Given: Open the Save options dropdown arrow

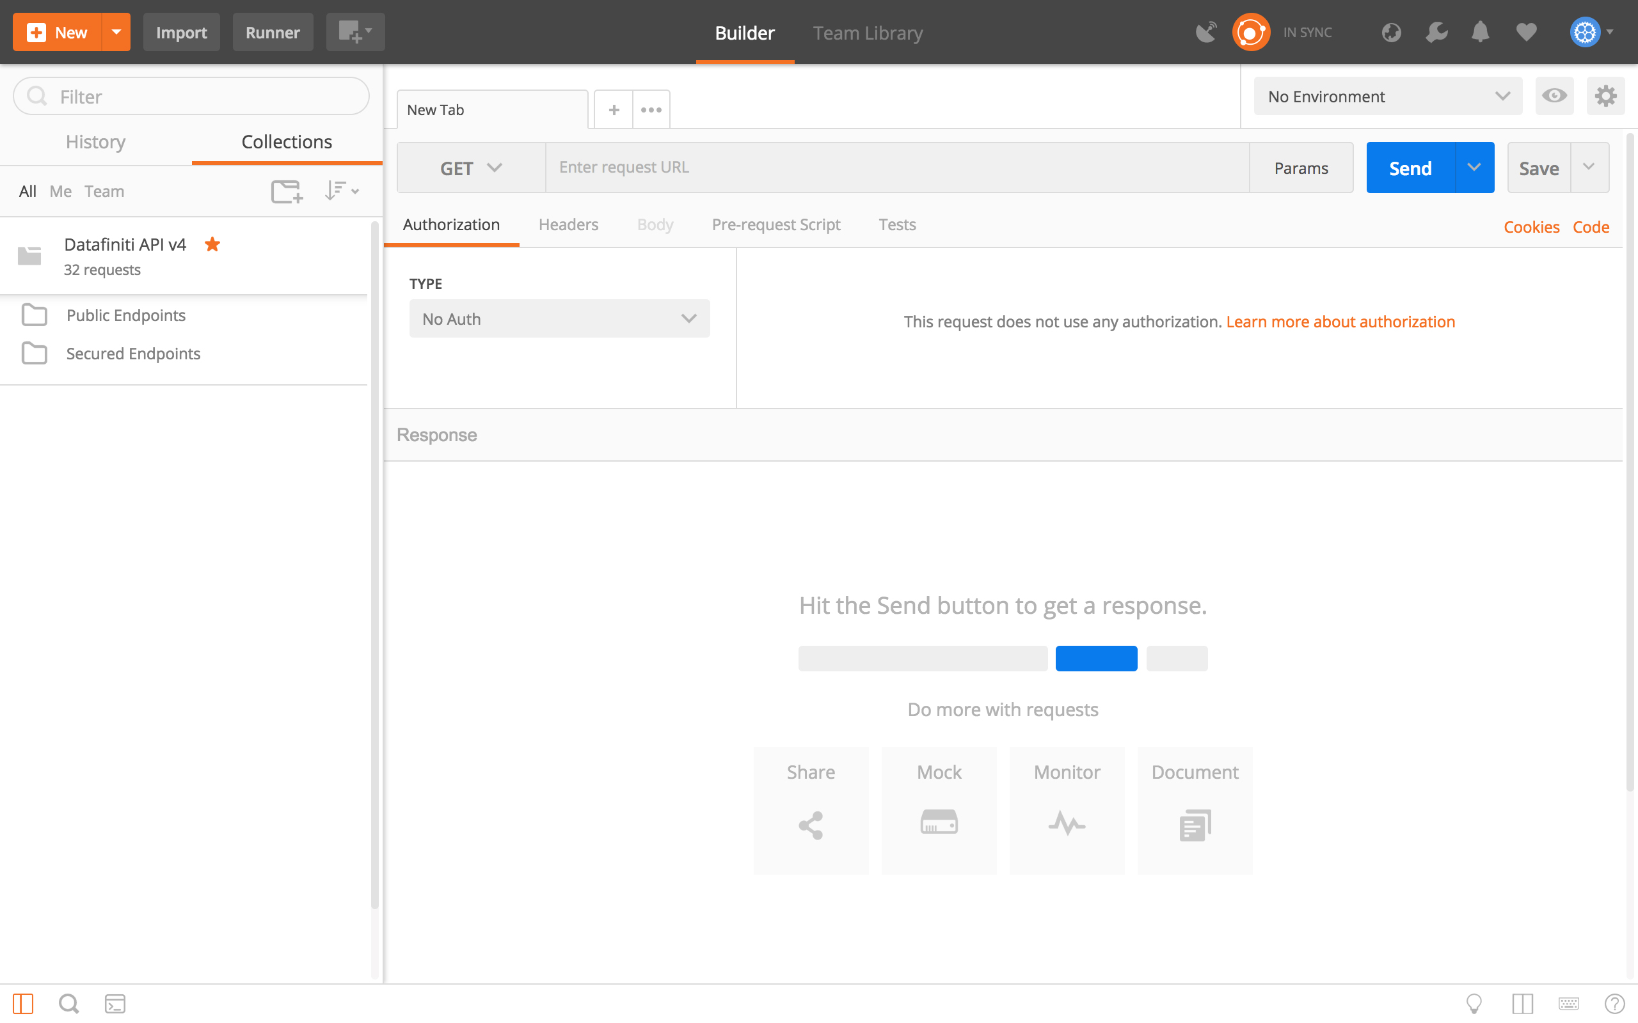Looking at the screenshot, I should [1589, 168].
